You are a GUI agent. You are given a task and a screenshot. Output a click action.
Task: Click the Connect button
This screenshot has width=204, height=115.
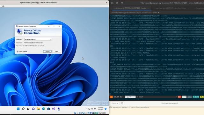click(47, 51)
